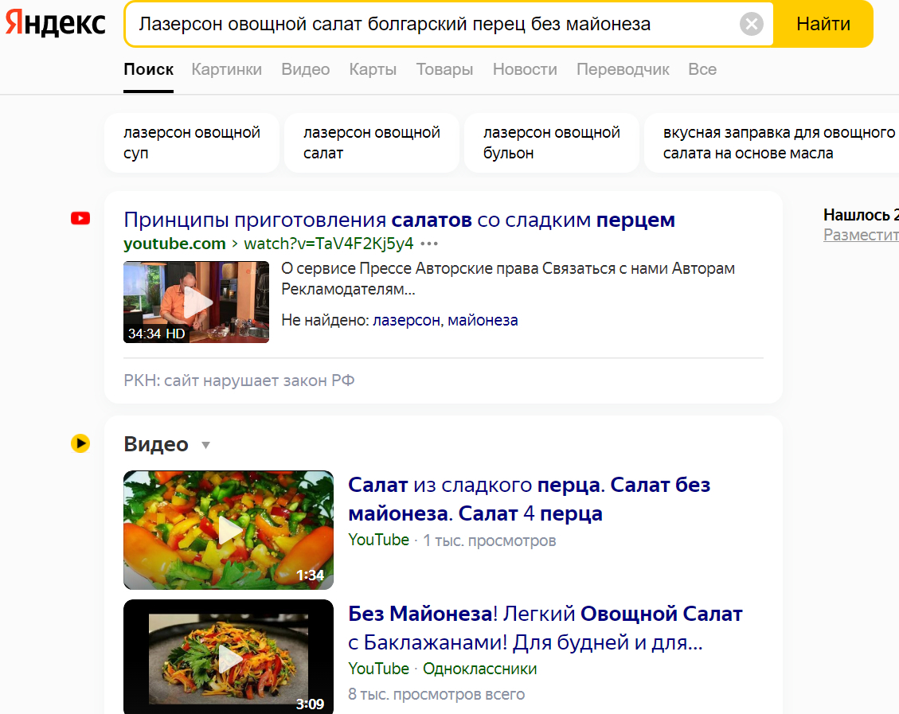
Task: Open the Новости tab
Action: tap(525, 69)
